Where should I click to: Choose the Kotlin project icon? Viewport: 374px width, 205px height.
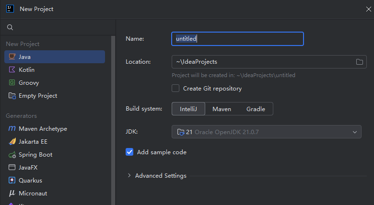[12, 69]
